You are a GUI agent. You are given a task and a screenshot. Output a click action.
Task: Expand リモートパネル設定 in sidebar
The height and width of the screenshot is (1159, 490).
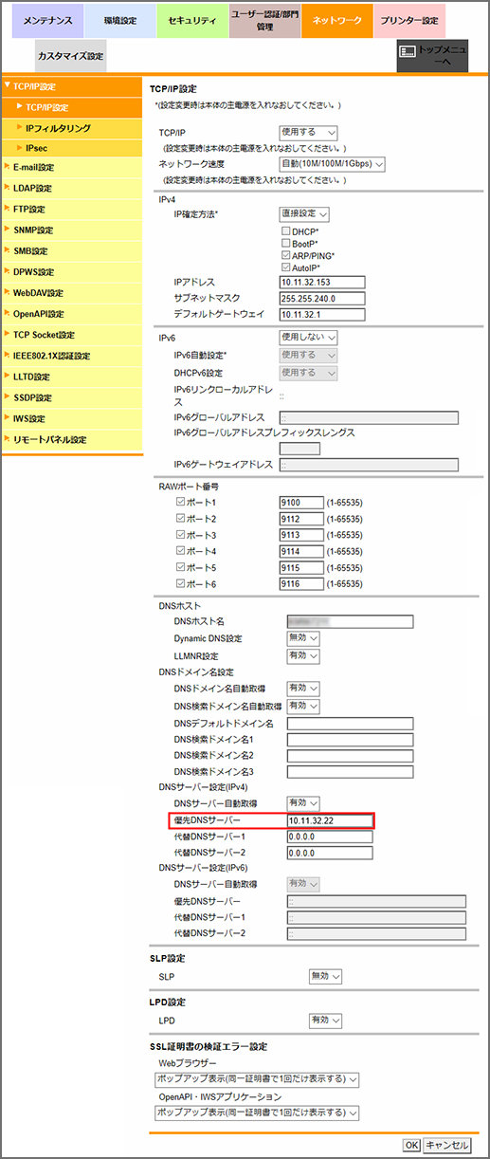click(x=71, y=439)
